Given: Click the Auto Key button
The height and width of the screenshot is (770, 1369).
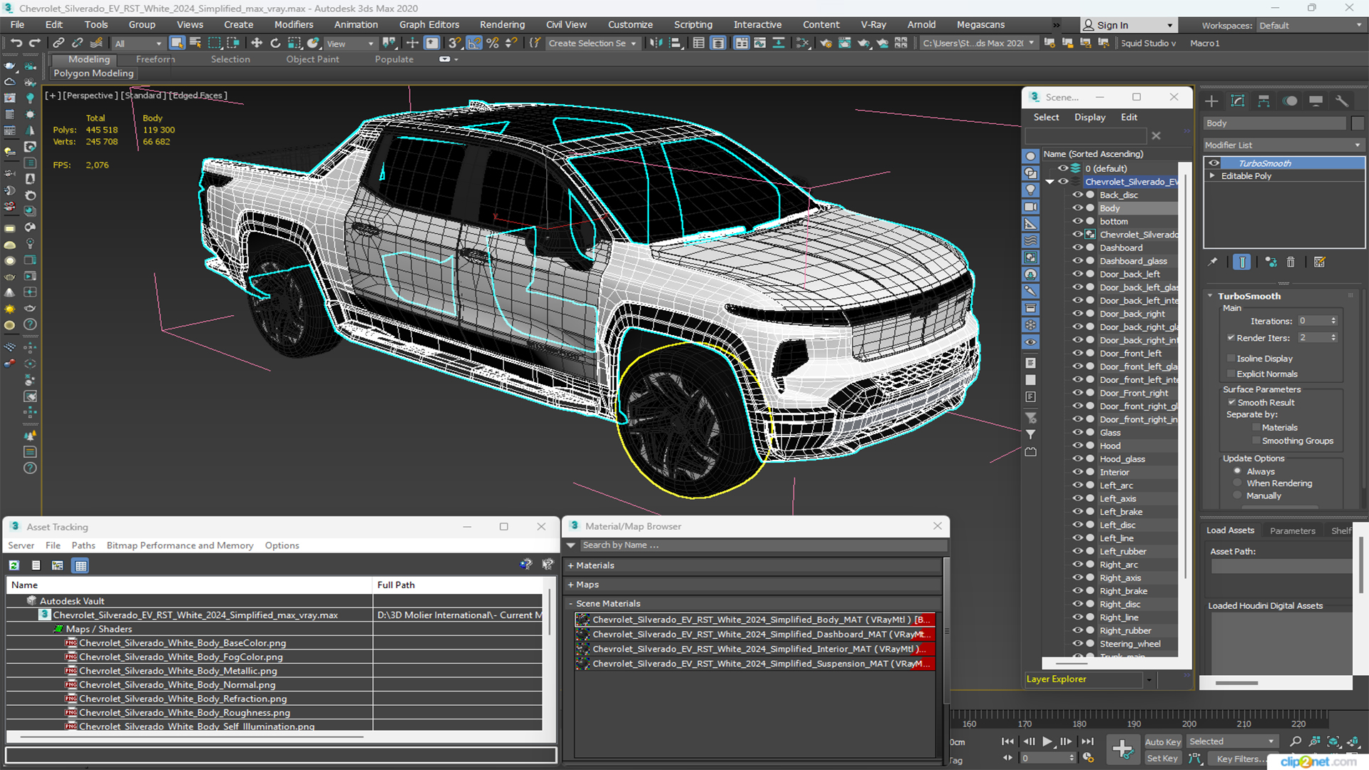Looking at the screenshot, I should [1163, 742].
